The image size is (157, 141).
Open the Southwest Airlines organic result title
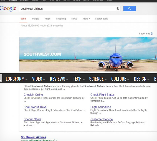pos(34,137)
